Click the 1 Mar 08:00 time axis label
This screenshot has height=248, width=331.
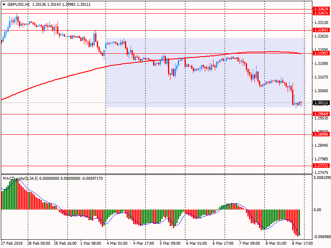coord(91,243)
